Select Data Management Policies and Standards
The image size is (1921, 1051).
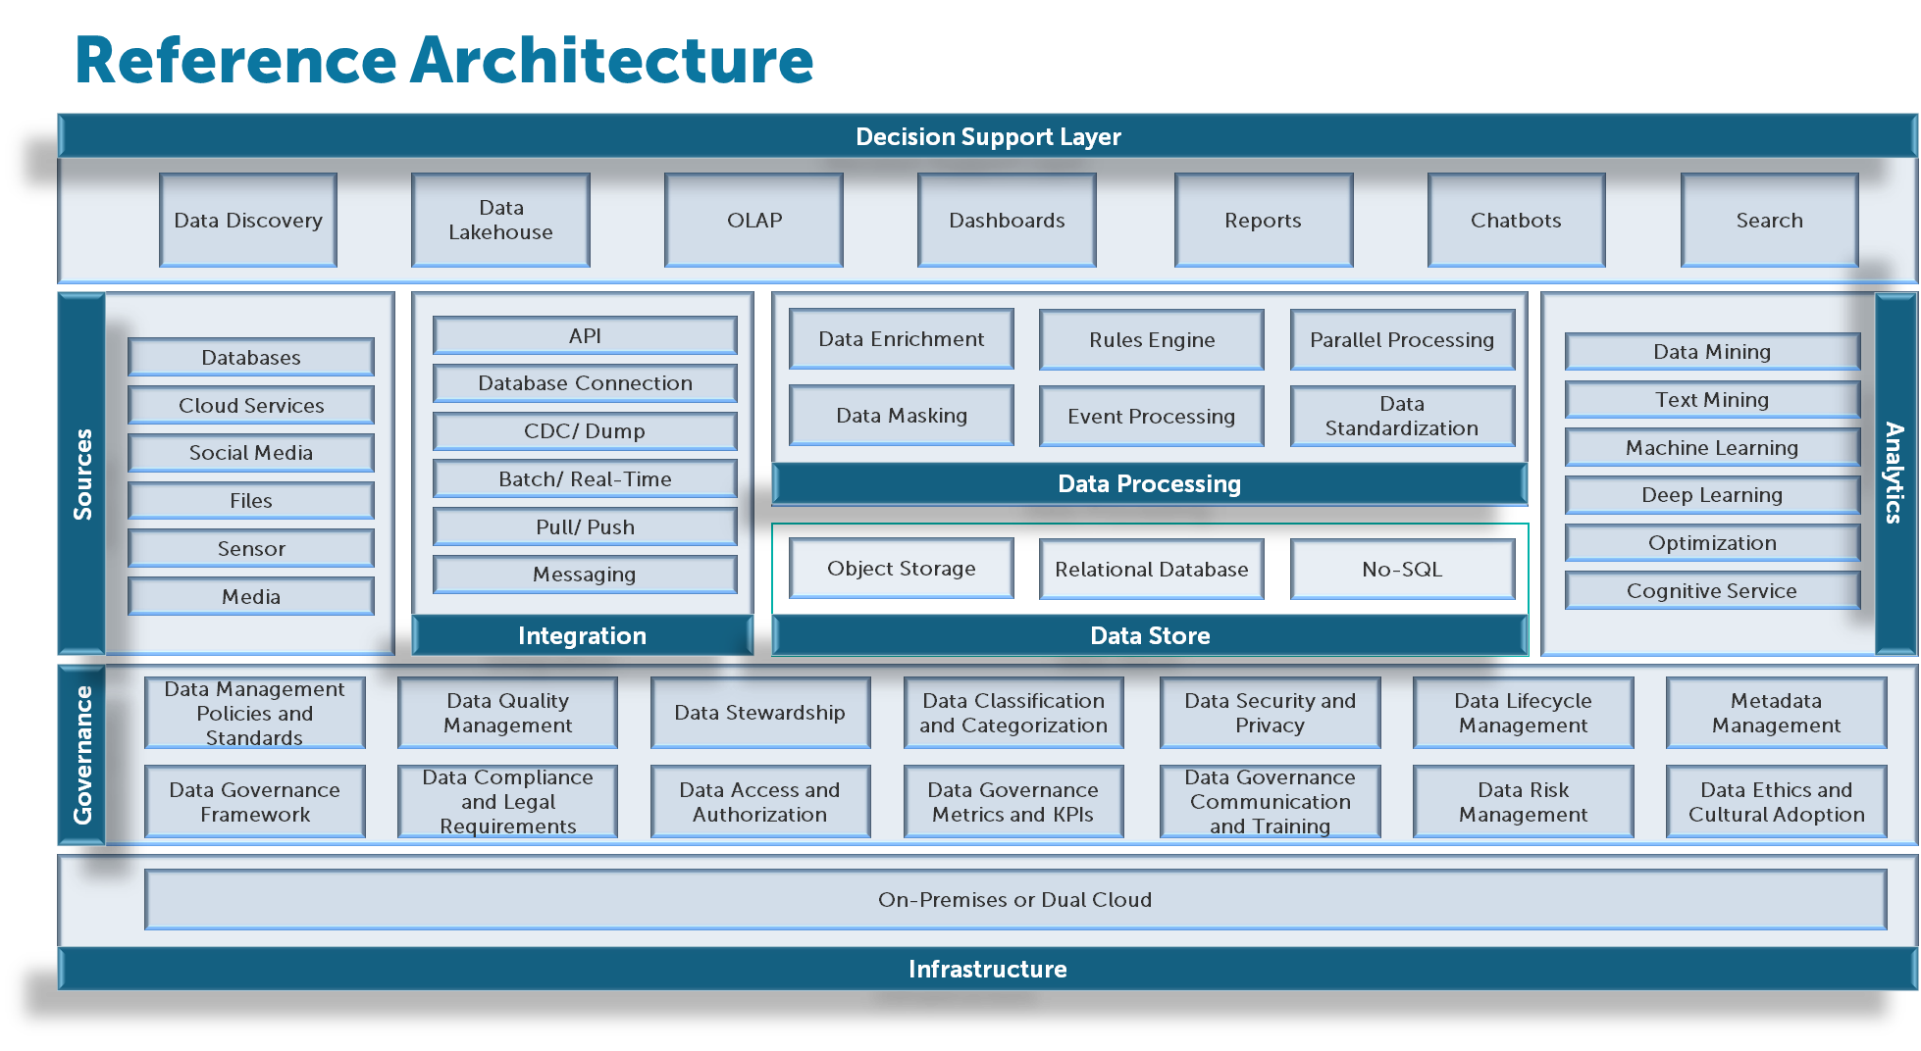pos(255,713)
